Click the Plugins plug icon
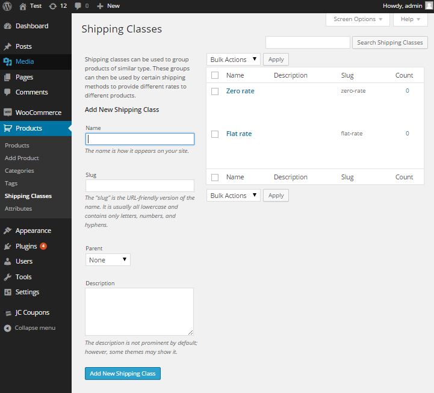Screen dimensions: 434x393 [8, 246]
